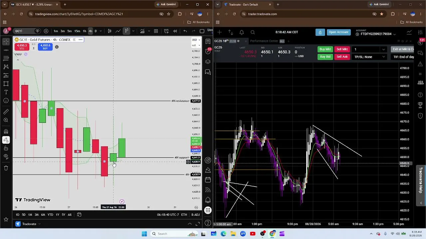Add a symbol to compare

[46, 31]
